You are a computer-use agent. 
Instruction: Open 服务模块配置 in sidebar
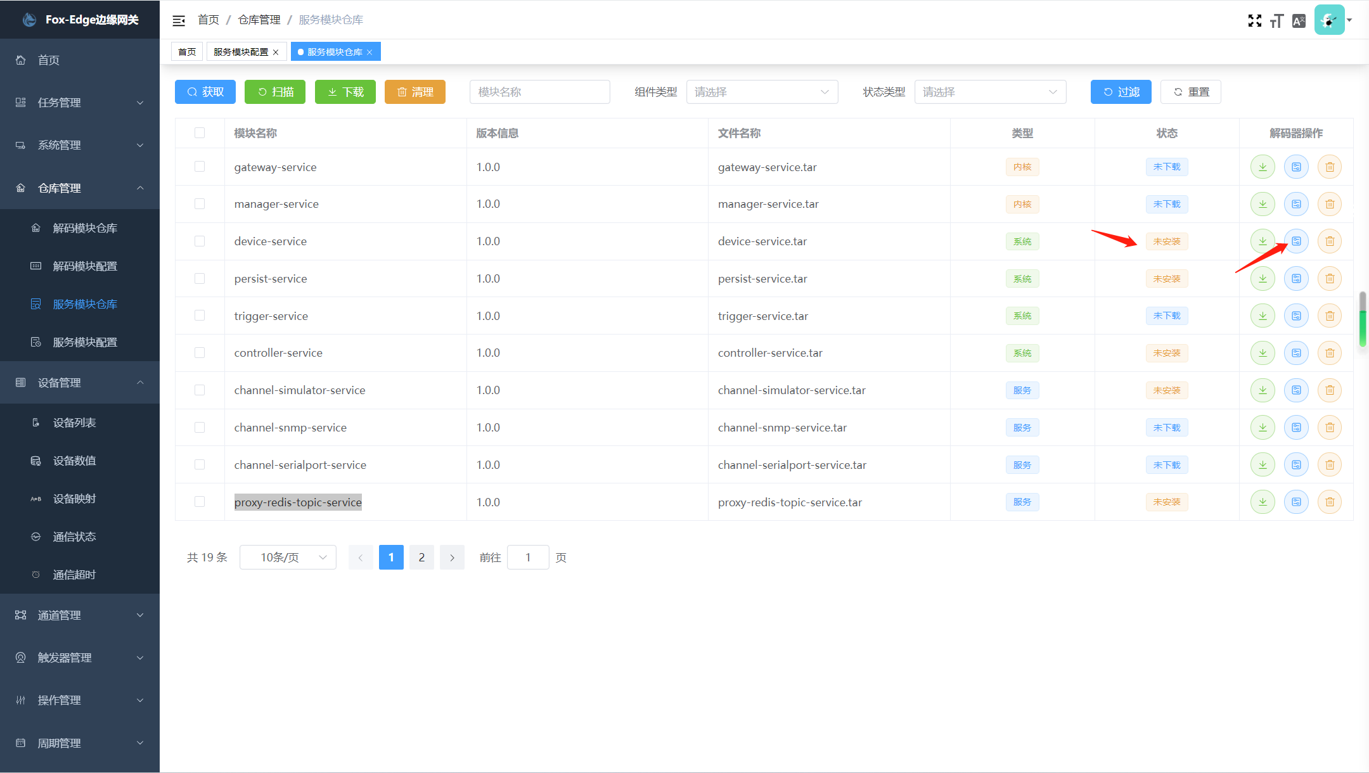tap(80, 342)
